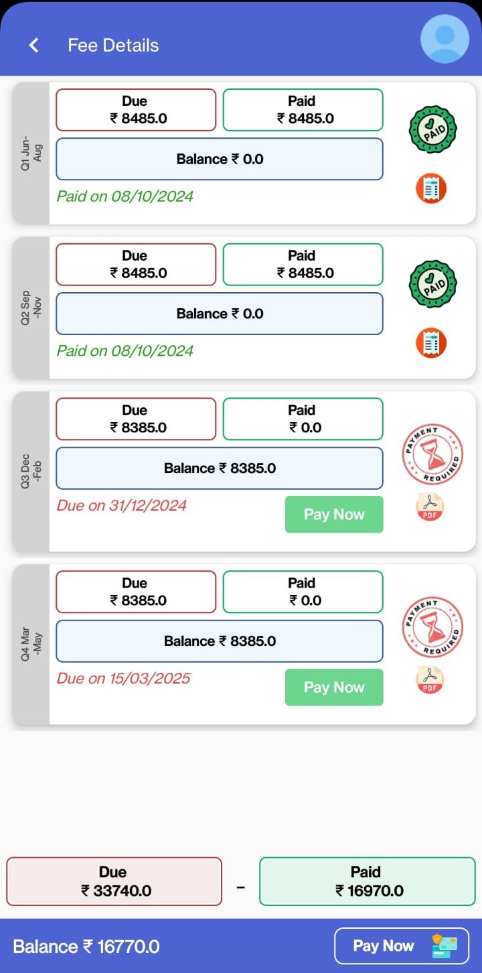Tap the back arrow in the header
The image size is (482, 973).
[33, 45]
